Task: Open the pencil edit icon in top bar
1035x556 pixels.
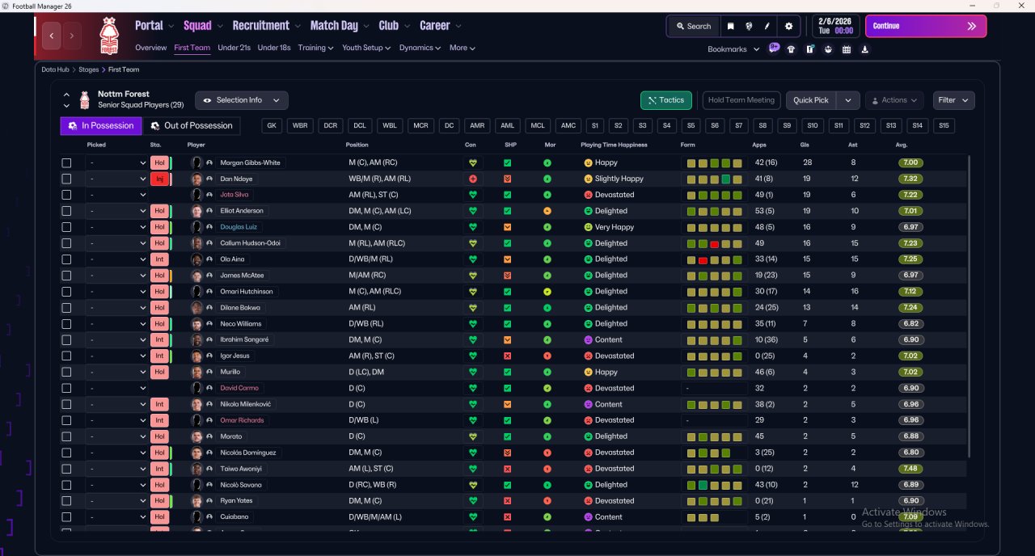Action: tap(767, 26)
